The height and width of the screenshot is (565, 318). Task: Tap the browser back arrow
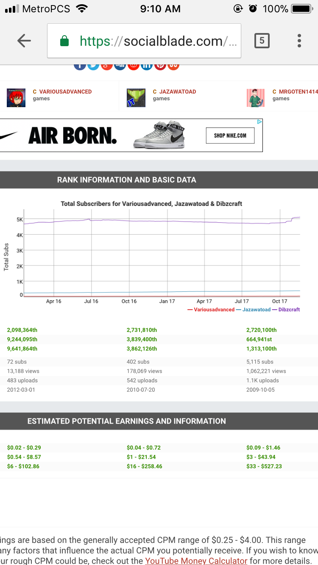(24, 41)
